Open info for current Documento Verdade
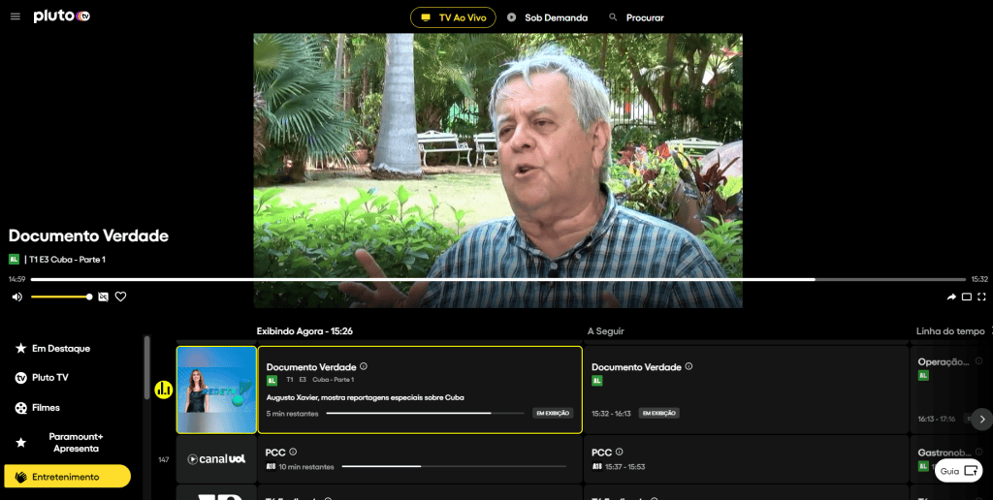 pos(364,366)
